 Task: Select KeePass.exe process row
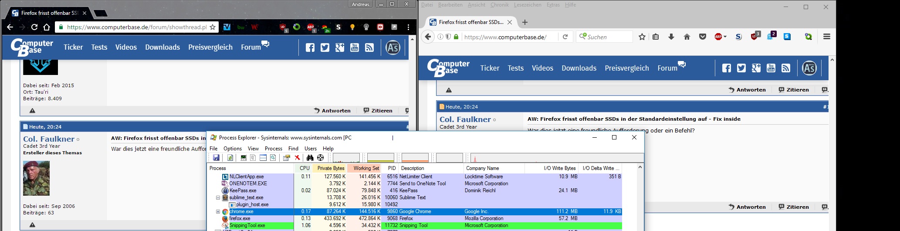(x=414, y=190)
